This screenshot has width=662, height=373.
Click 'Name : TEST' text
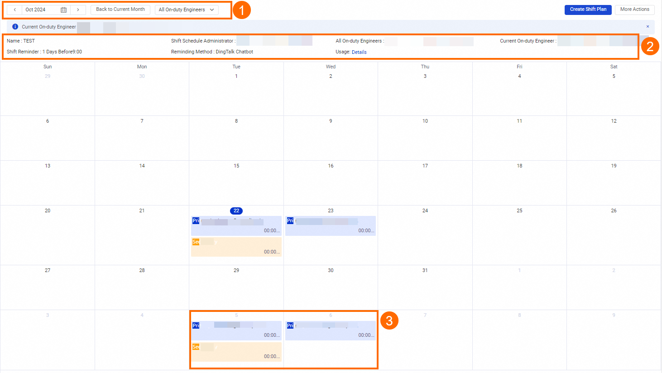[x=21, y=41]
